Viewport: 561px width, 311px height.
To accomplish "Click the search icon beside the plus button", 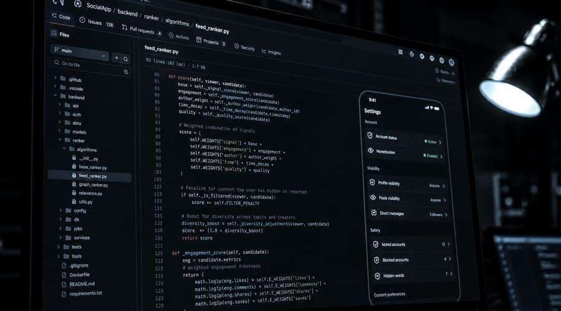I will point(125,59).
